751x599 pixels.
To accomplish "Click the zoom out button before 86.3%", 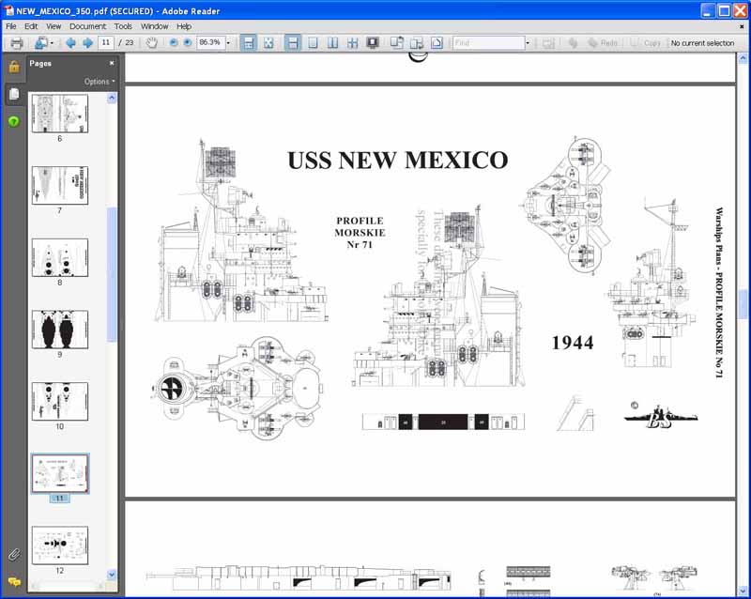I will coord(174,43).
